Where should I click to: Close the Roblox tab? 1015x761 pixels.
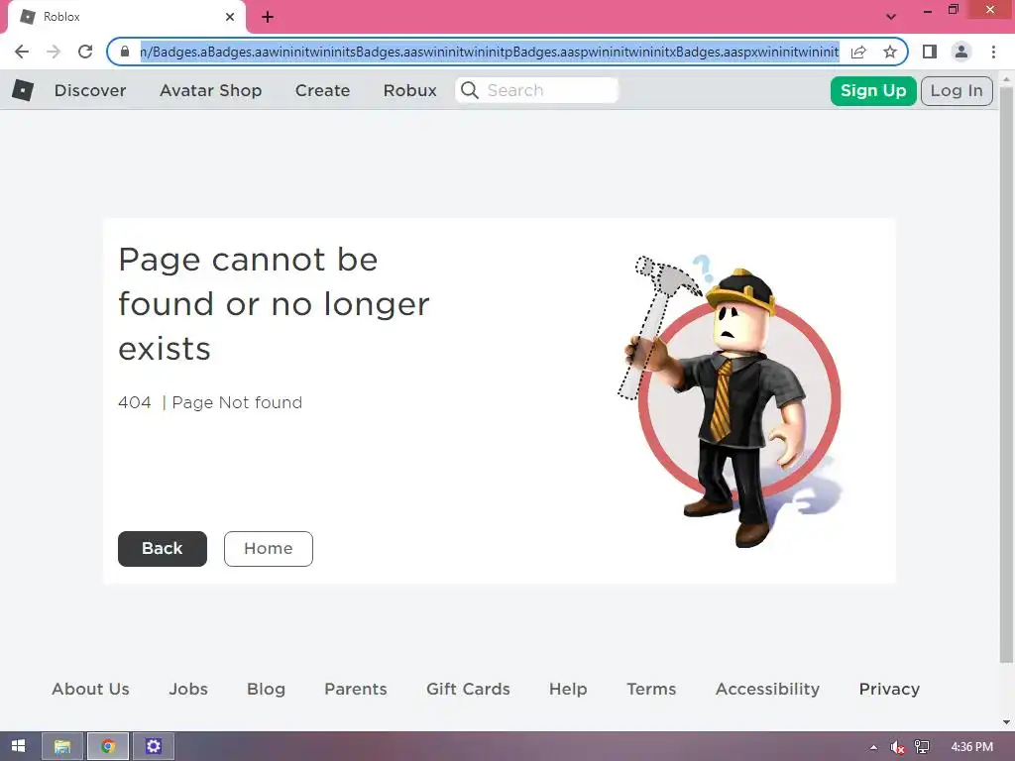[230, 17]
